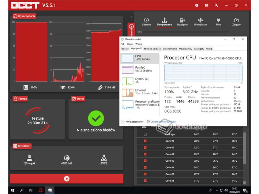This screenshot has height=194, width=259.
Task: Click the icon beside the 12,6% usage value
Action: coord(63,87)
